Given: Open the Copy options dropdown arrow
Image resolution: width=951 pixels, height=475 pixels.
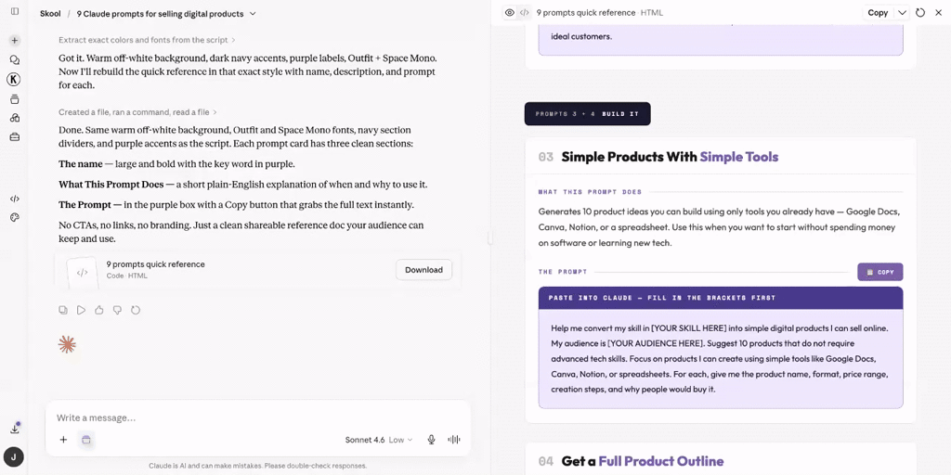Looking at the screenshot, I should point(902,13).
